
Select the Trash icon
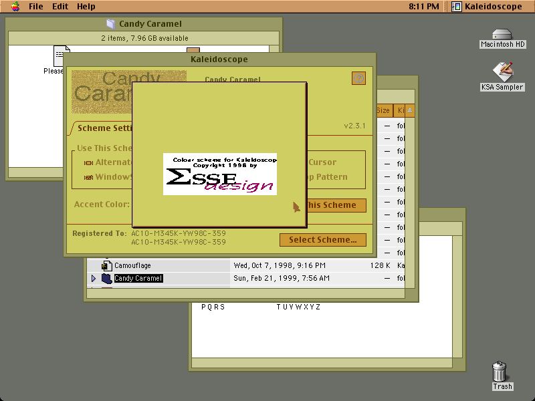click(x=500, y=372)
